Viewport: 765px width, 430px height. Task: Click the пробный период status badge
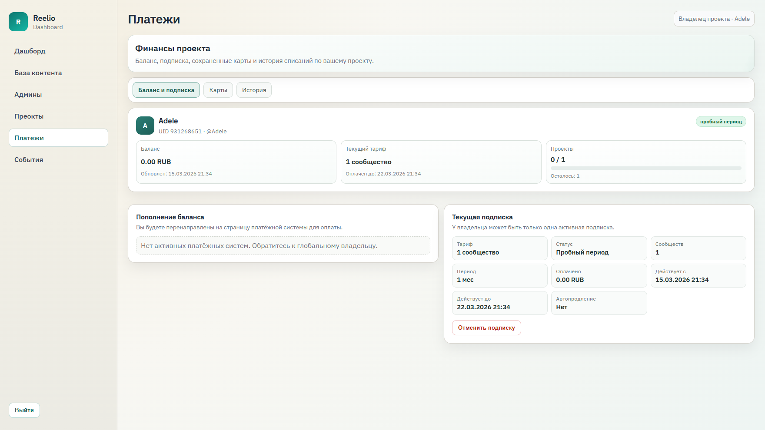[721, 122]
